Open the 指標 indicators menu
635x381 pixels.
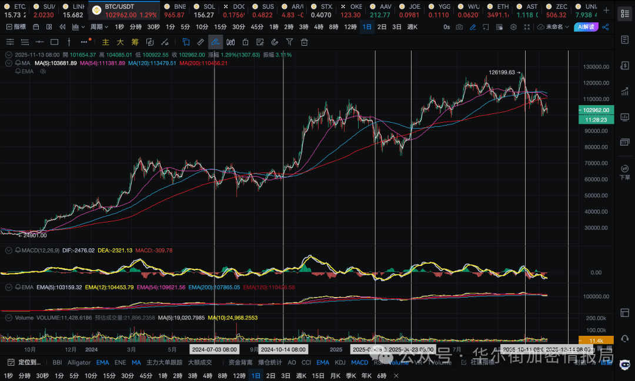[x=16, y=26]
